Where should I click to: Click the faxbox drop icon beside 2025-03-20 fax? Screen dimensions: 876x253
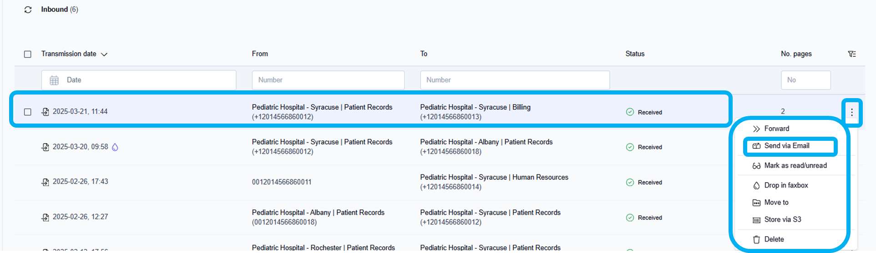point(115,147)
